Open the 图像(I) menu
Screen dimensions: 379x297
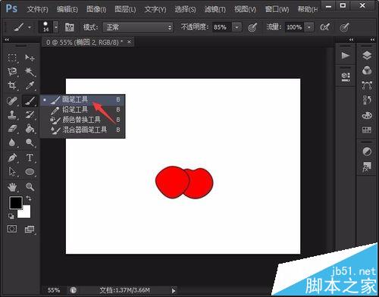(96, 10)
